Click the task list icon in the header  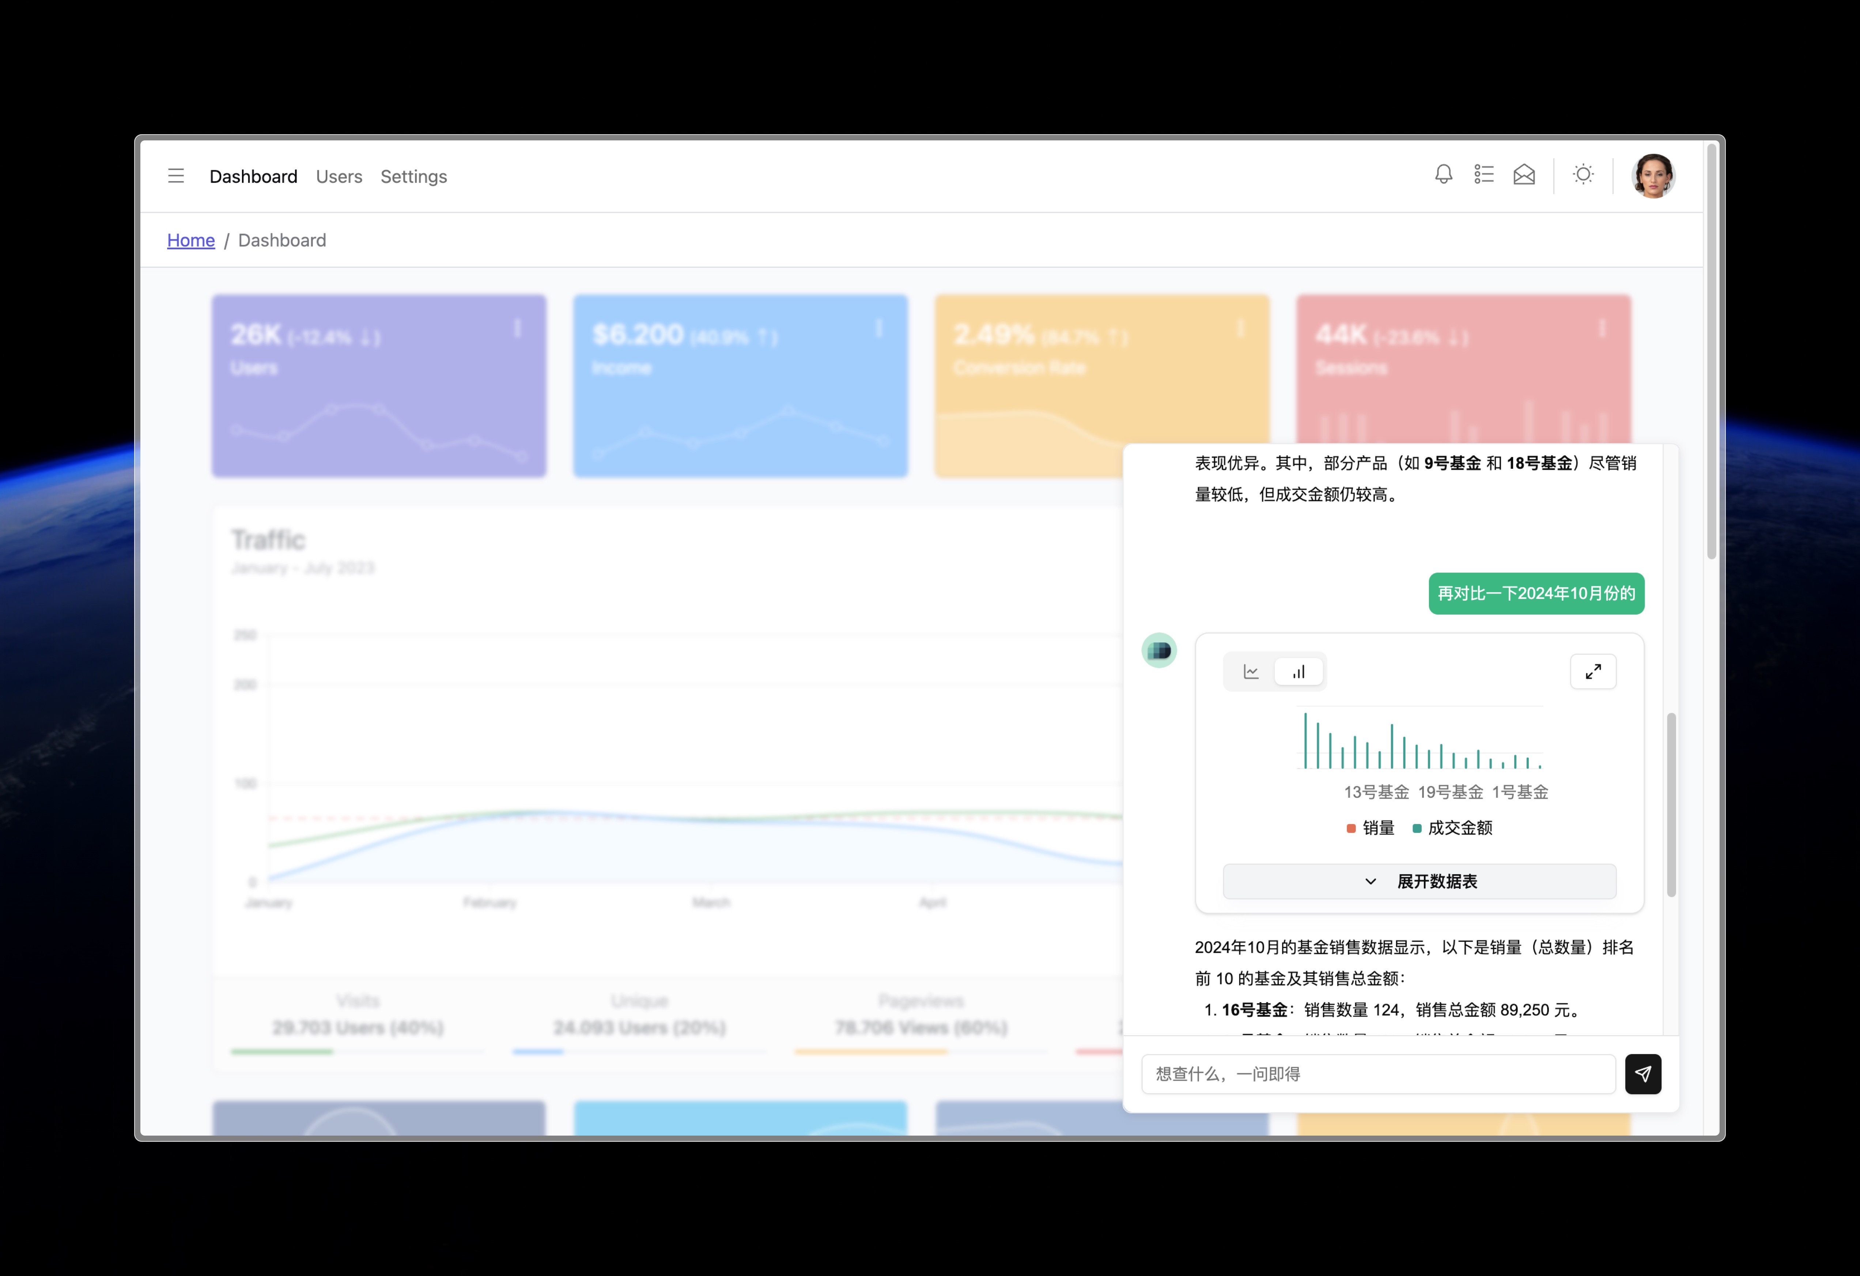(x=1483, y=174)
